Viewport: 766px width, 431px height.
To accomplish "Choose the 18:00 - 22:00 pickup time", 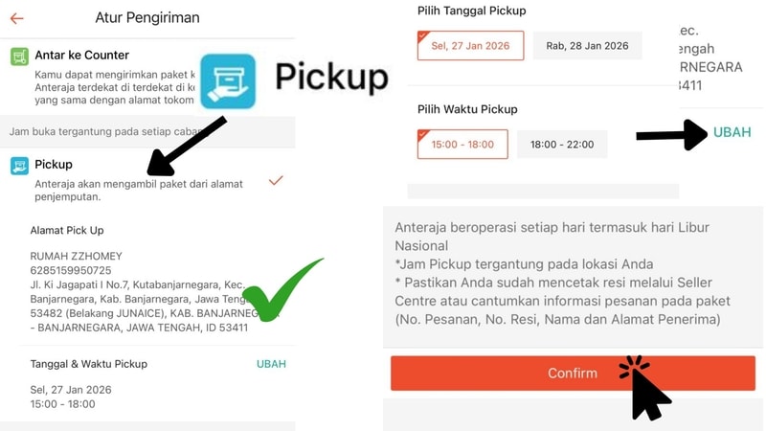I will click(x=562, y=145).
